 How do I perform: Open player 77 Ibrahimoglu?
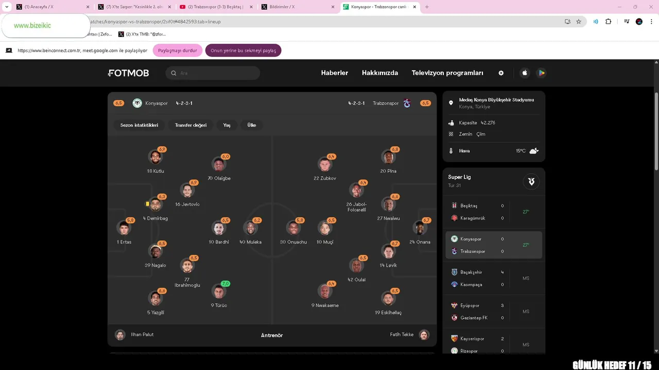pos(187,272)
